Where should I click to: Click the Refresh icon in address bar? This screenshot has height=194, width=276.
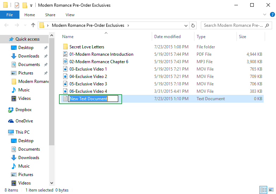pos(193,25)
